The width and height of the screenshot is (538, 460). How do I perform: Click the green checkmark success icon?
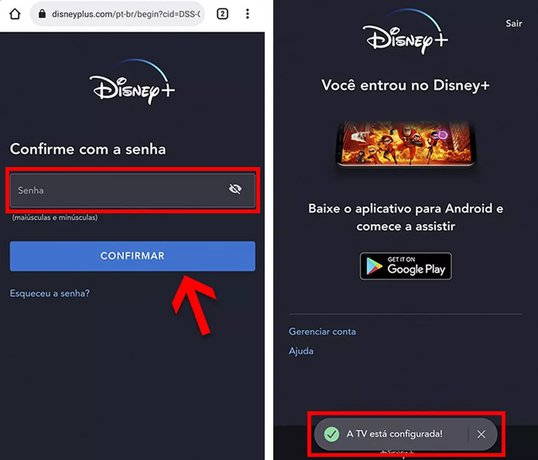[x=331, y=434]
